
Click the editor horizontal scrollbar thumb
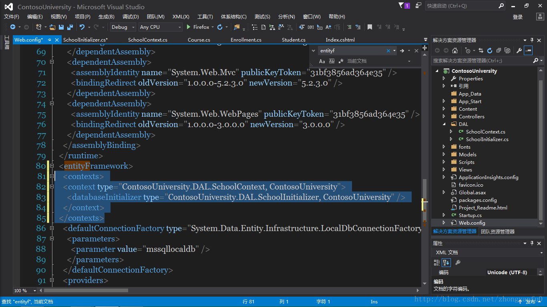point(86,291)
